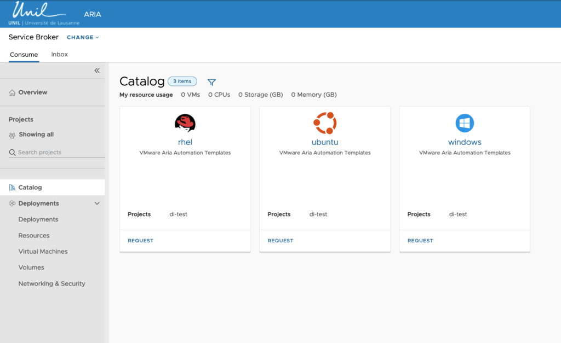Open the Service Broker CHANGE dropdown
The height and width of the screenshot is (343, 561).
coord(83,38)
